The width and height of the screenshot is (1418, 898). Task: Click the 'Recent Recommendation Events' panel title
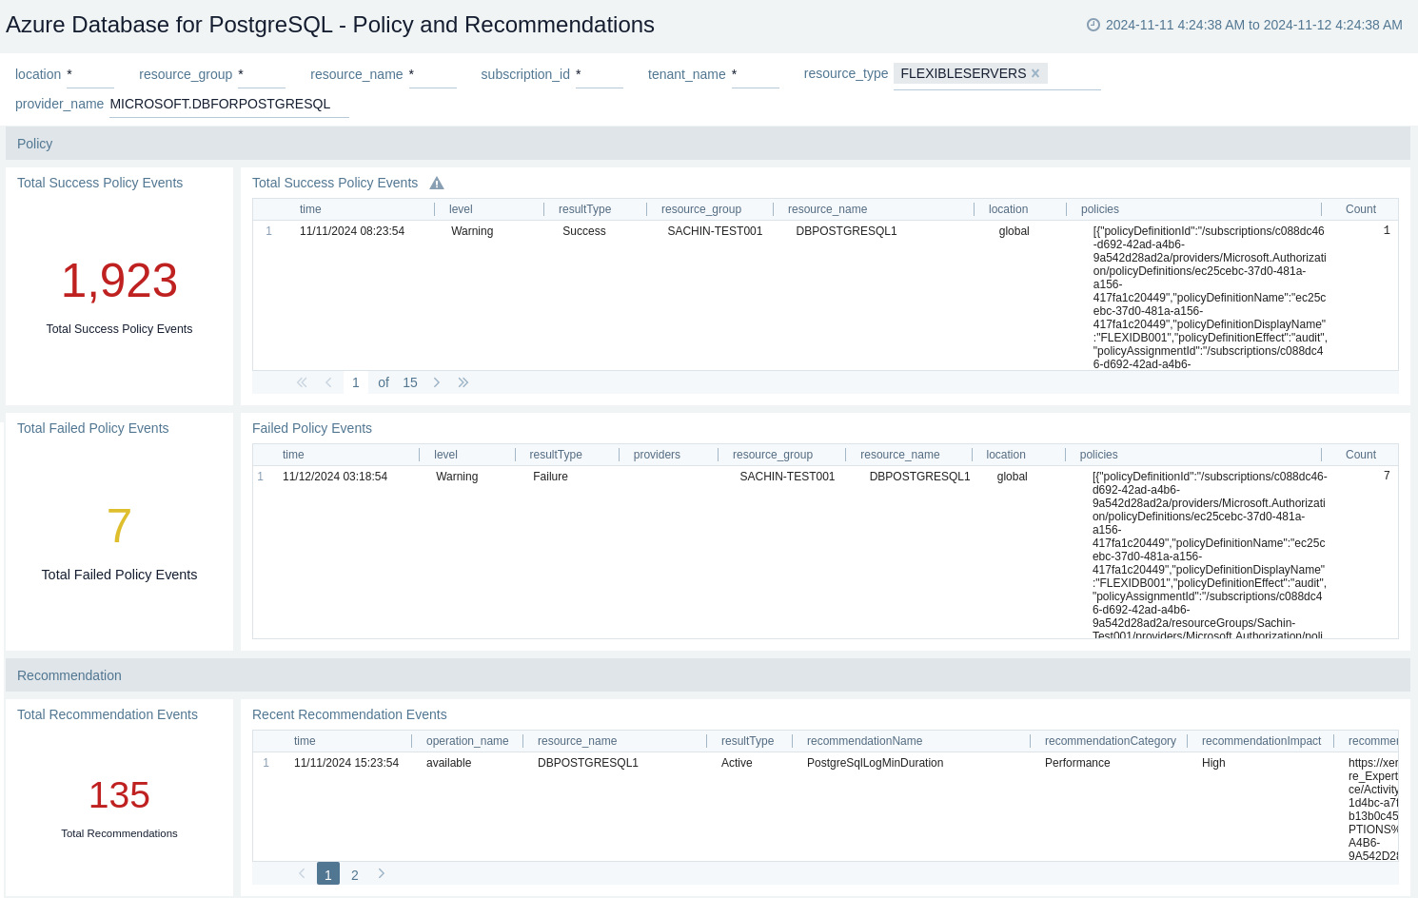(349, 714)
